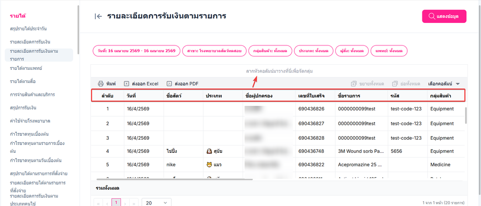Click pet name nike

[171, 165]
